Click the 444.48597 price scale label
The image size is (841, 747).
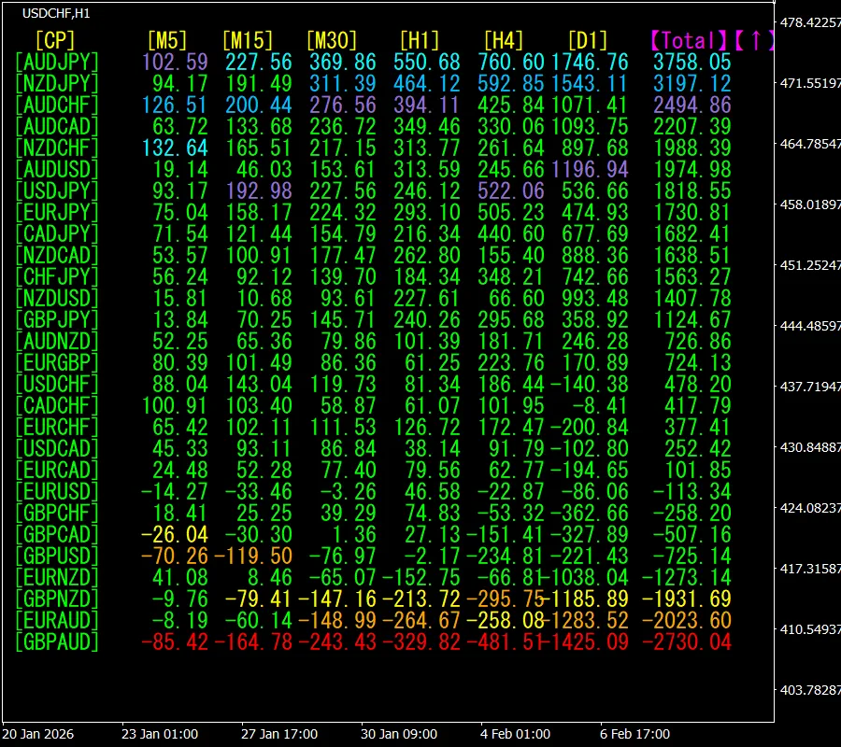click(809, 326)
